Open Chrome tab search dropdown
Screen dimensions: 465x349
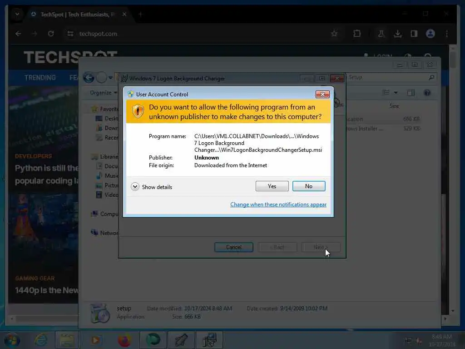pos(17,14)
